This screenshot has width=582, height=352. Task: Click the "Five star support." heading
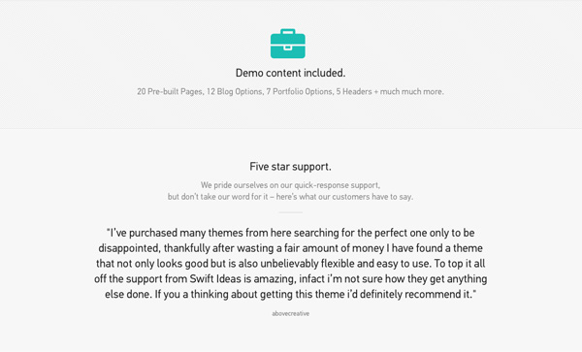290,167
